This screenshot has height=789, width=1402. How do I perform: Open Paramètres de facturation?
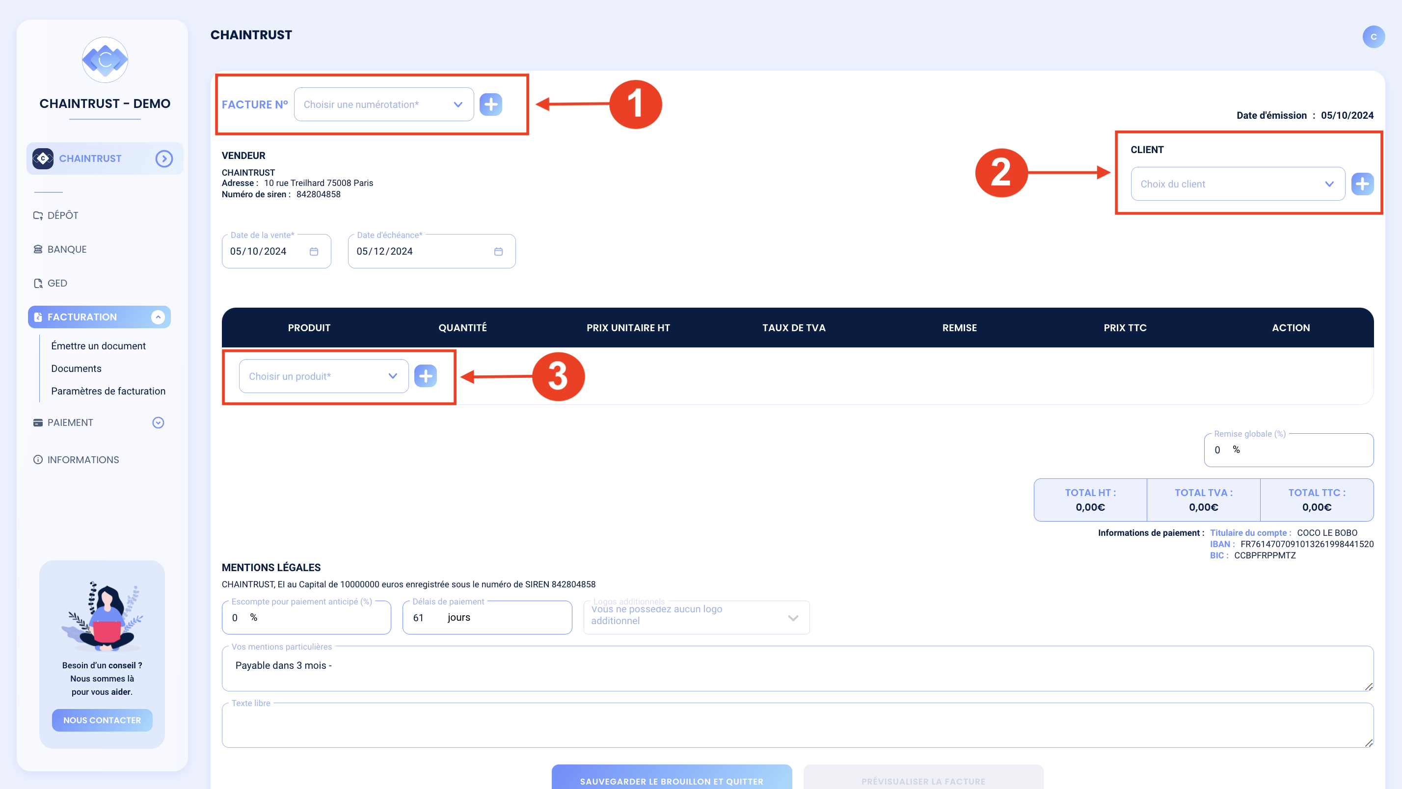[108, 391]
